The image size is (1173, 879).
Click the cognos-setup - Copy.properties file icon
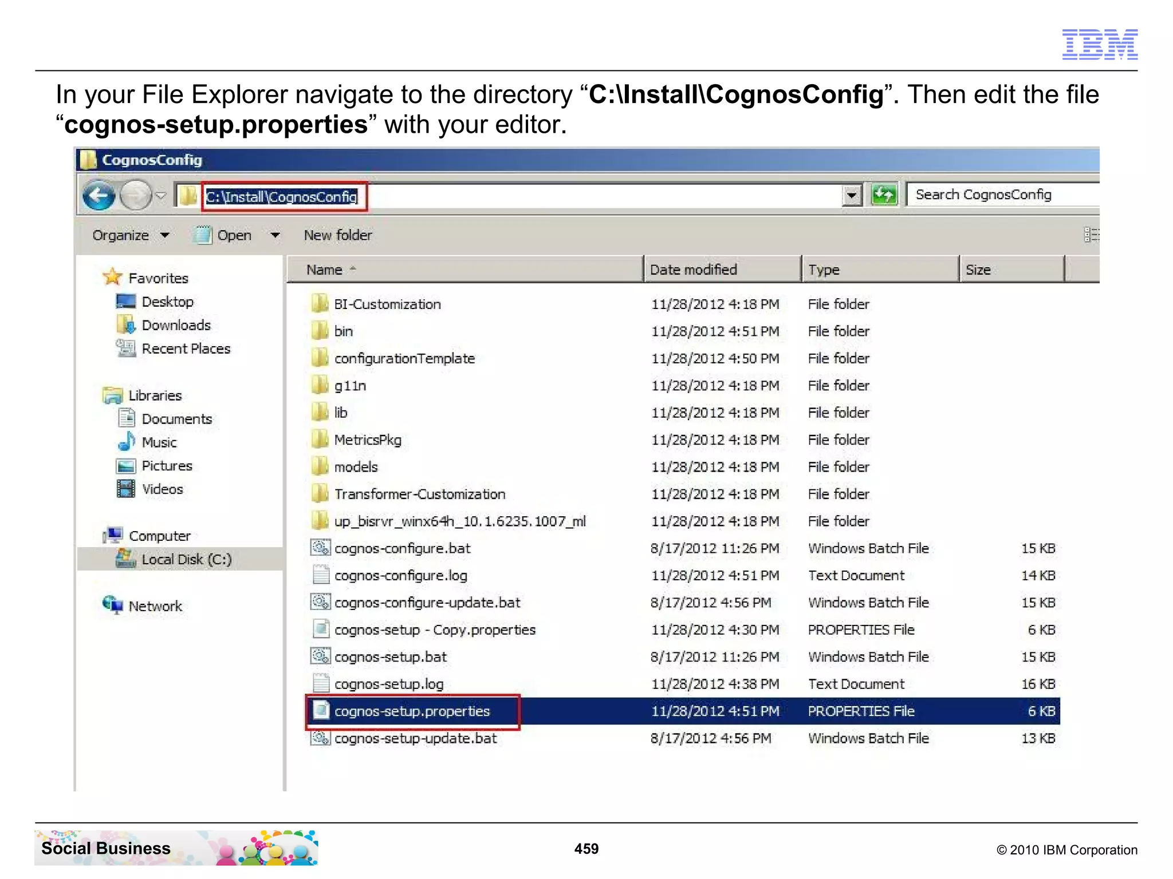tap(321, 629)
